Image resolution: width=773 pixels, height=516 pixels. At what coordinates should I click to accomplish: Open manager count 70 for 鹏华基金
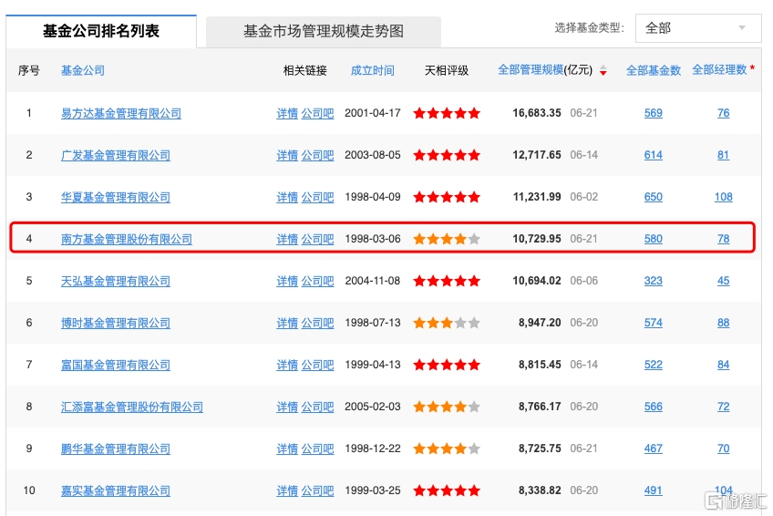pos(723,448)
